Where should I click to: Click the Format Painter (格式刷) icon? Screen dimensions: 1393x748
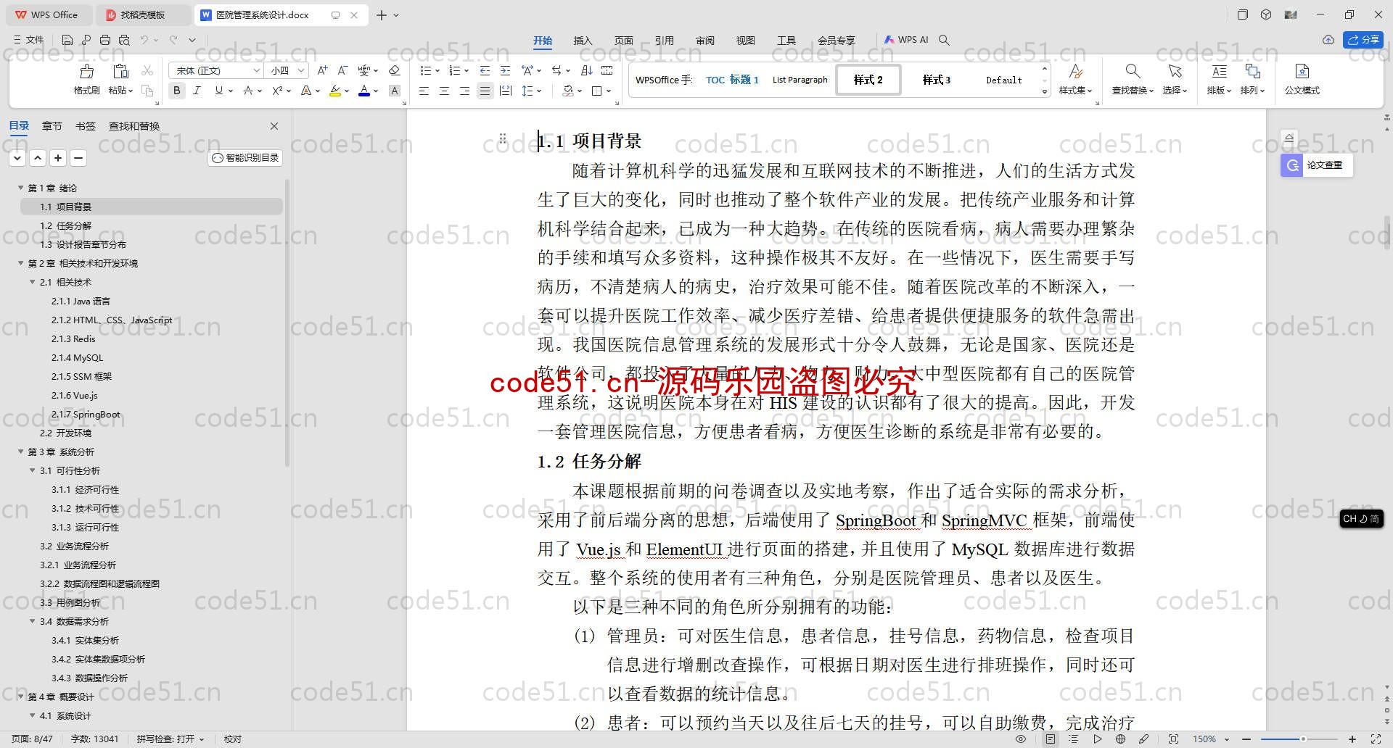point(86,71)
